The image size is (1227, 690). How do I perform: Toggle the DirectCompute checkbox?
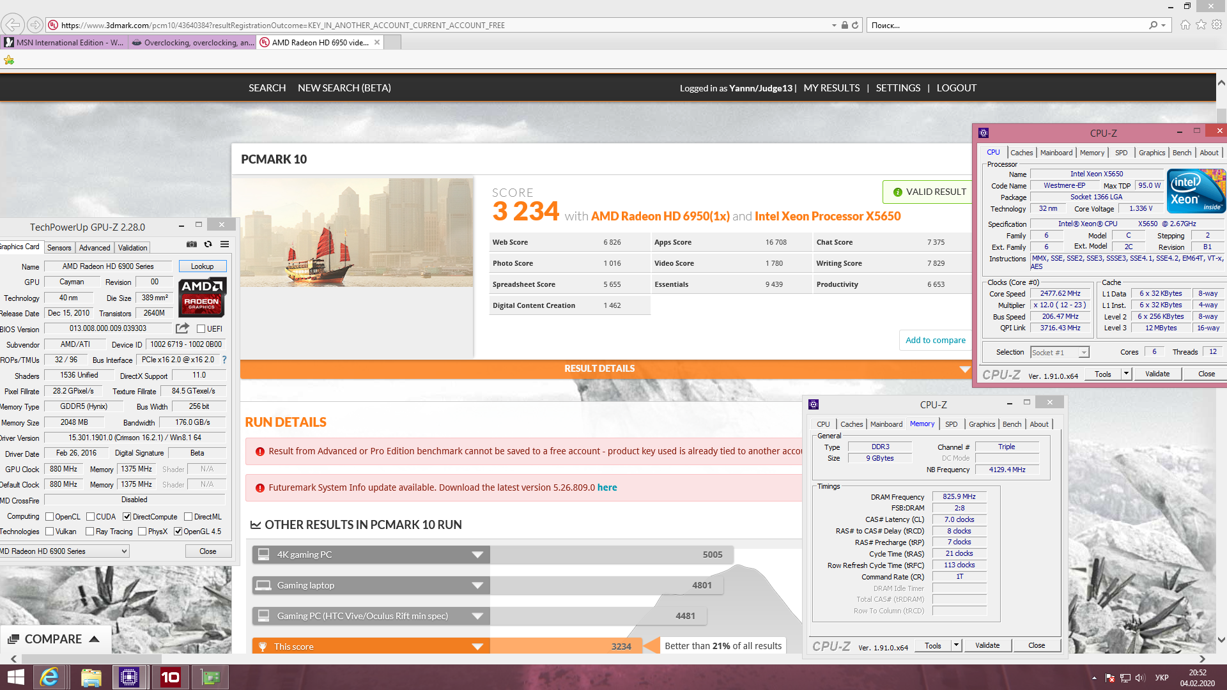pos(127,517)
